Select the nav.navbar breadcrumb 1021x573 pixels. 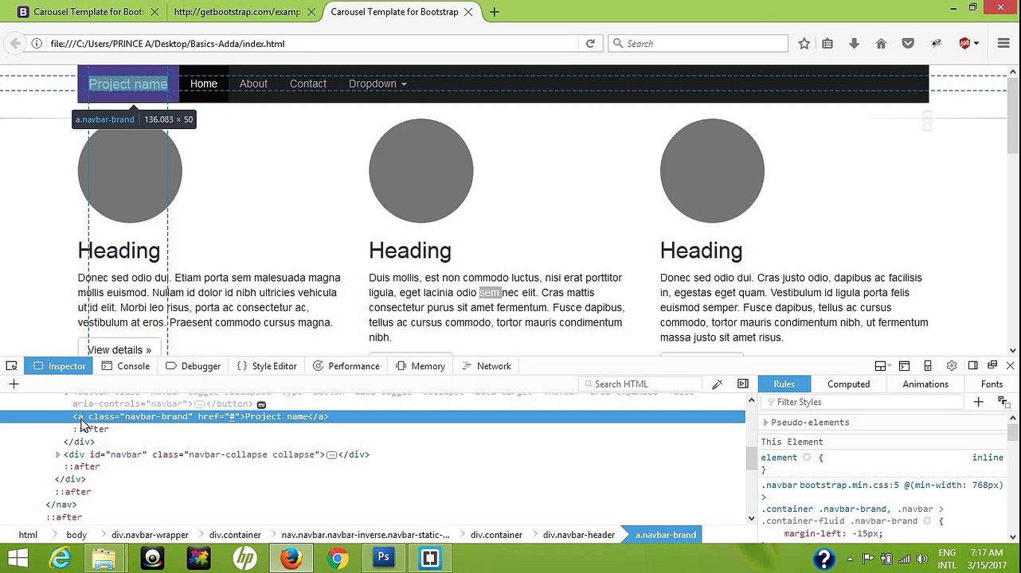(366, 535)
